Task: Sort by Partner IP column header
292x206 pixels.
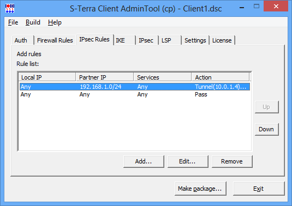Action: (x=105, y=77)
